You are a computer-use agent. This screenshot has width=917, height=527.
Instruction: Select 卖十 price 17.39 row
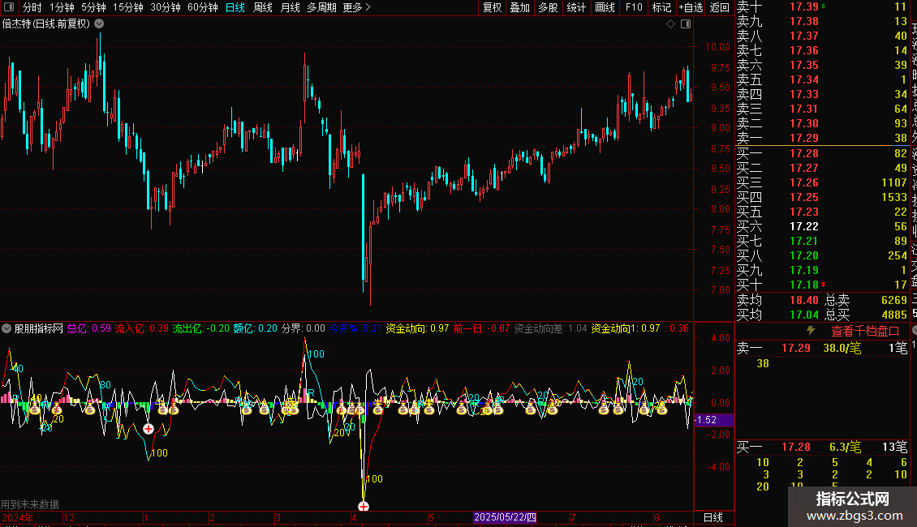coord(822,6)
